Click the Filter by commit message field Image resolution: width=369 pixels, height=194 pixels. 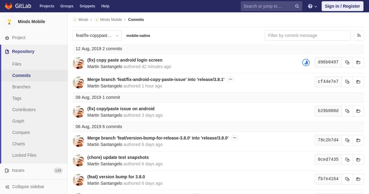tap(307, 35)
